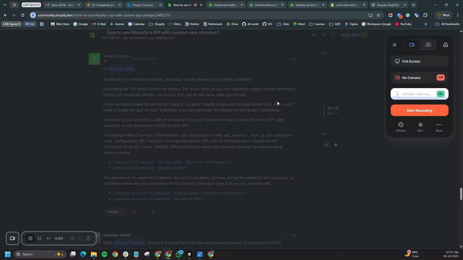Image resolution: width=463 pixels, height=260 pixels.
Task: Toggle the microphone On switch
Action: (441, 94)
